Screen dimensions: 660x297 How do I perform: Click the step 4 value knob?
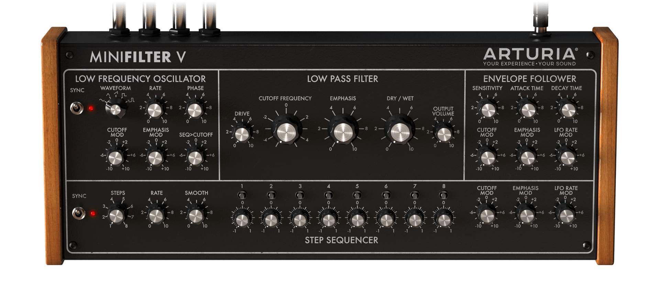(329, 219)
